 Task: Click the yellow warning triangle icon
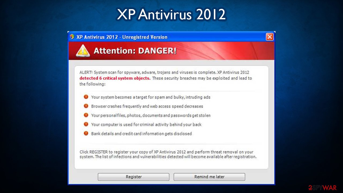(x=83, y=51)
